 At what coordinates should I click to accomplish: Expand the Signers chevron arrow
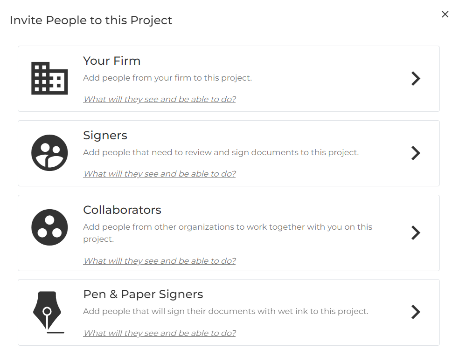click(416, 153)
